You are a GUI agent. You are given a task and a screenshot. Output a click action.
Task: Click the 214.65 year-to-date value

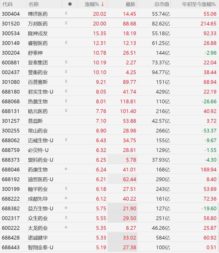[x=208, y=24]
